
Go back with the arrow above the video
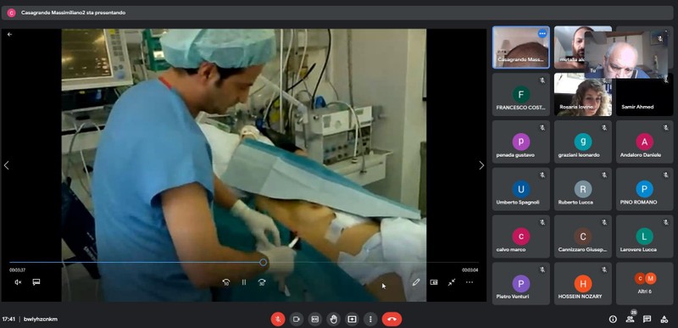9,34
